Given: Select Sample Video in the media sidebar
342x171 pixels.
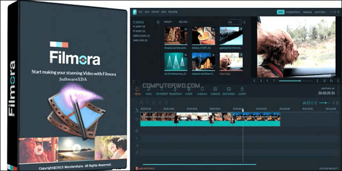Looking at the screenshot, I should (x=140, y=40).
